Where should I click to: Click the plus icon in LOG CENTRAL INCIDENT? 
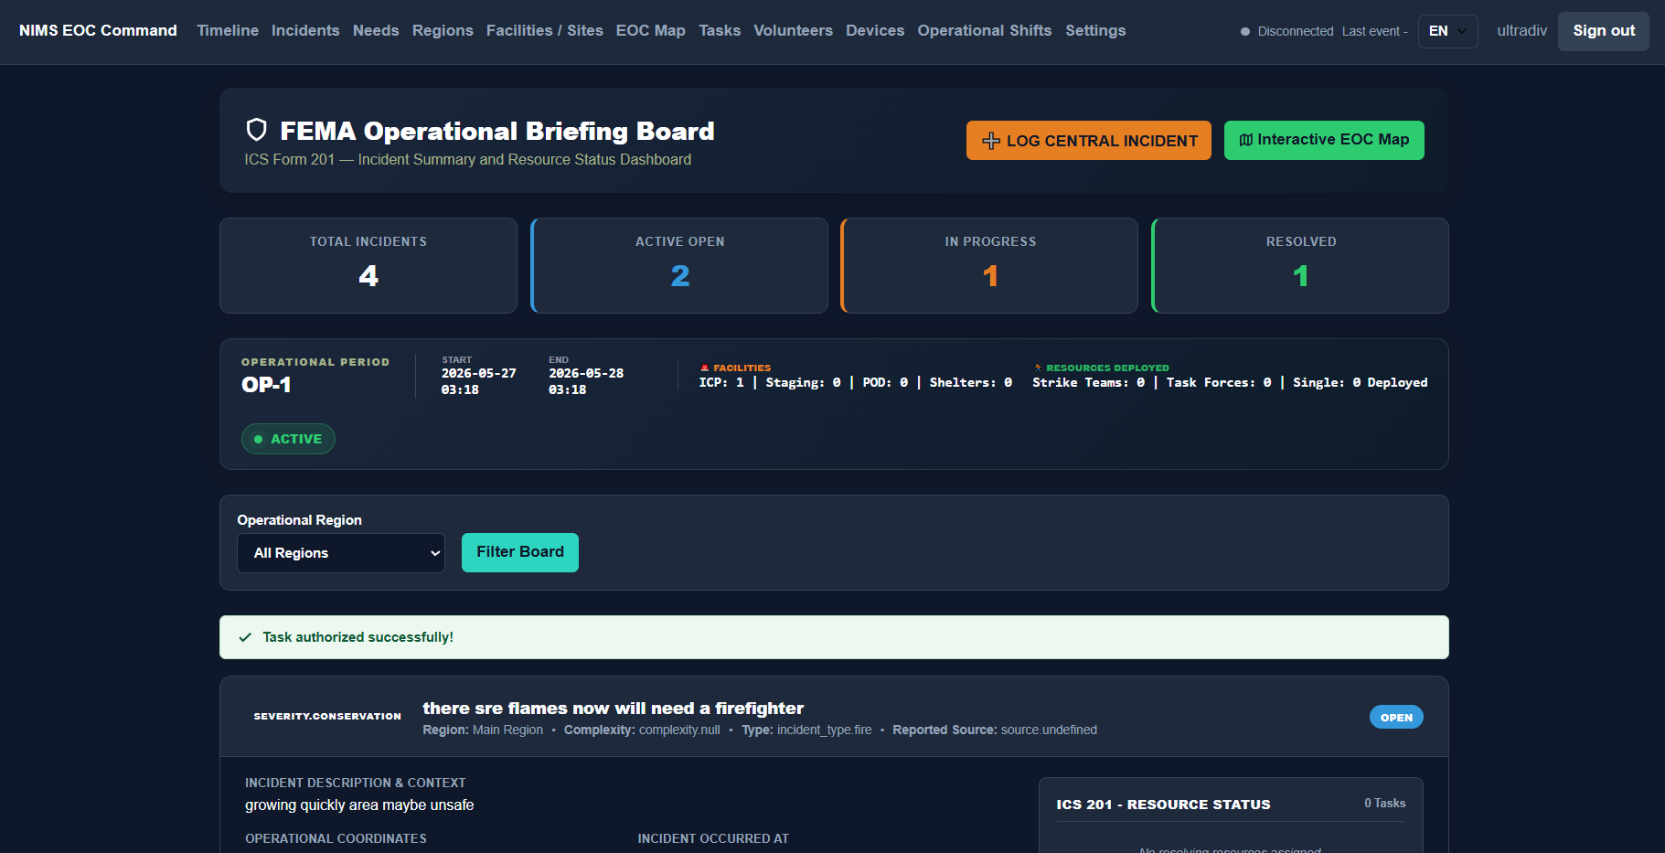[x=991, y=141]
